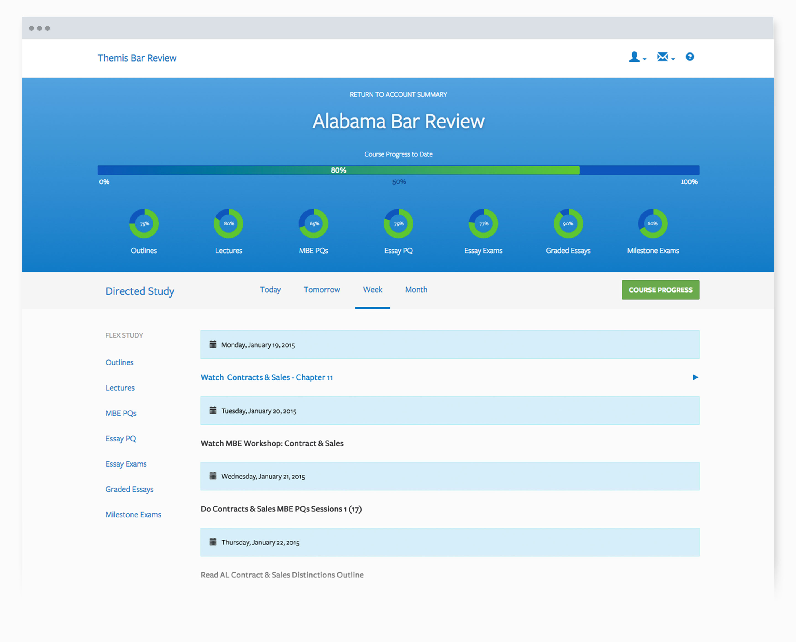Click calendar icon beside Monday, January 19

pos(213,345)
